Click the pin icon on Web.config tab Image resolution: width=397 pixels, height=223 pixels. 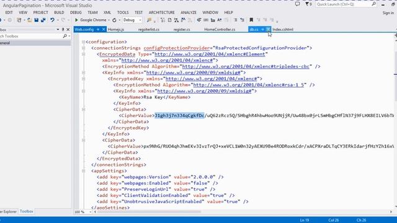(x=98, y=29)
